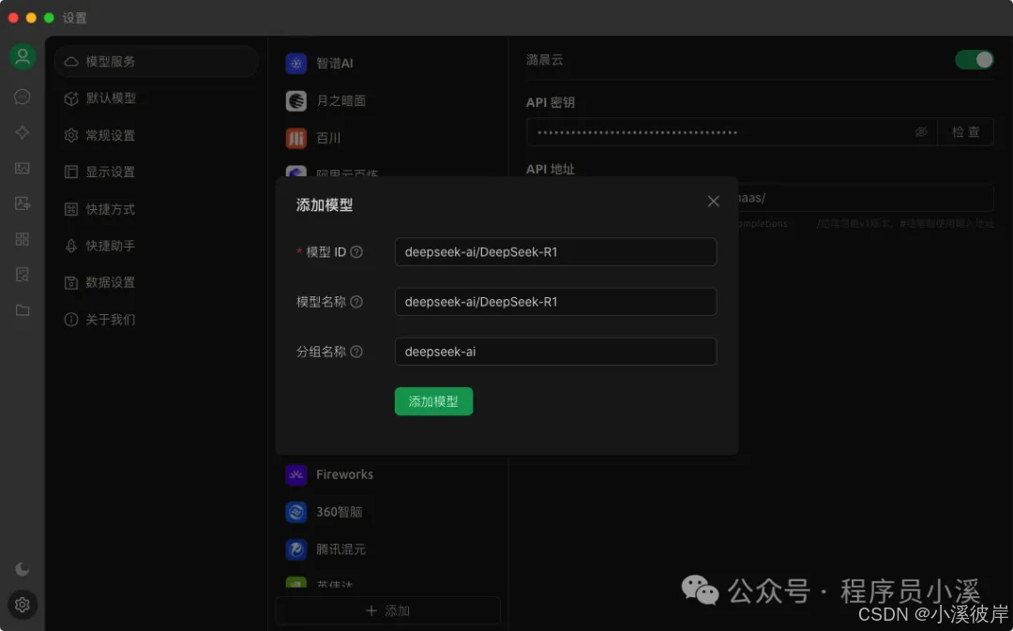Open the files folder sidebar icon
This screenshot has height=631, width=1013.
click(22, 310)
